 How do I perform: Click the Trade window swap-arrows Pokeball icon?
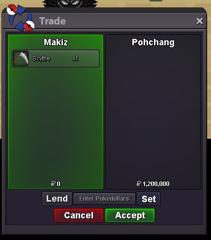pos(20,18)
